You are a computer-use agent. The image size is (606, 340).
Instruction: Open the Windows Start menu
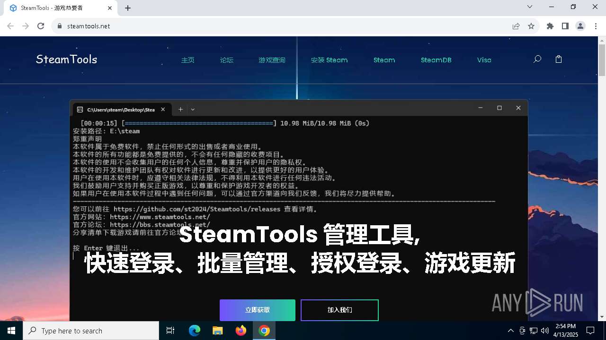pyautogui.click(x=11, y=331)
